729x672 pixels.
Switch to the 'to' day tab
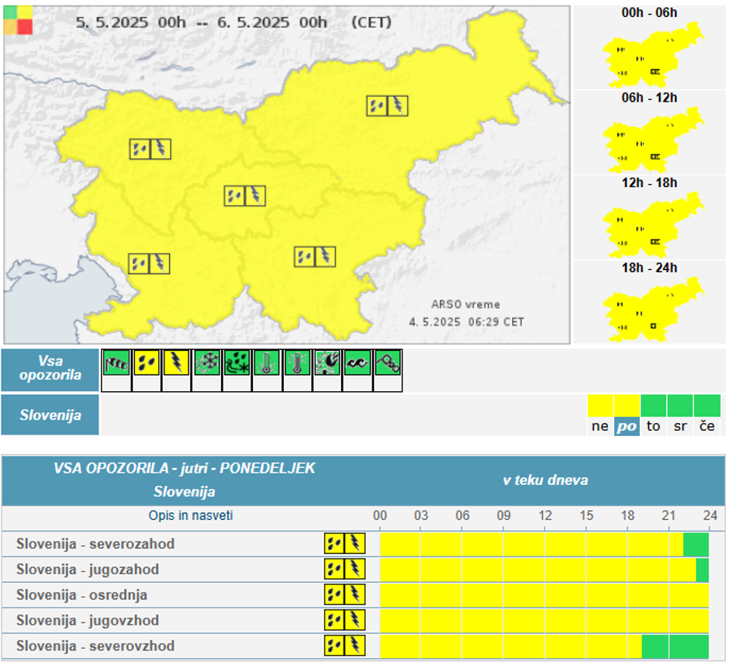pyautogui.click(x=654, y=426)
